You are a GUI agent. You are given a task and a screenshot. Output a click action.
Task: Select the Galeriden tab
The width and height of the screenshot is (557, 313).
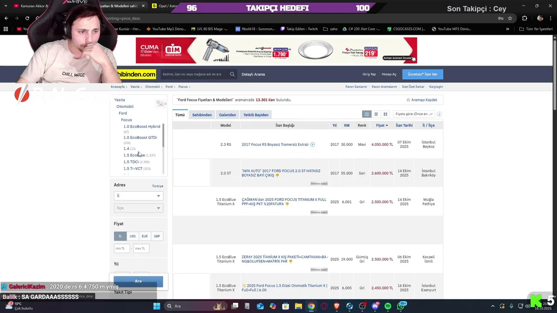pos(228,115)
